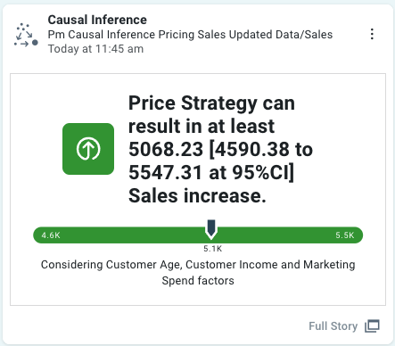Open the three-dot card options menu

click(x=372, y=34)
